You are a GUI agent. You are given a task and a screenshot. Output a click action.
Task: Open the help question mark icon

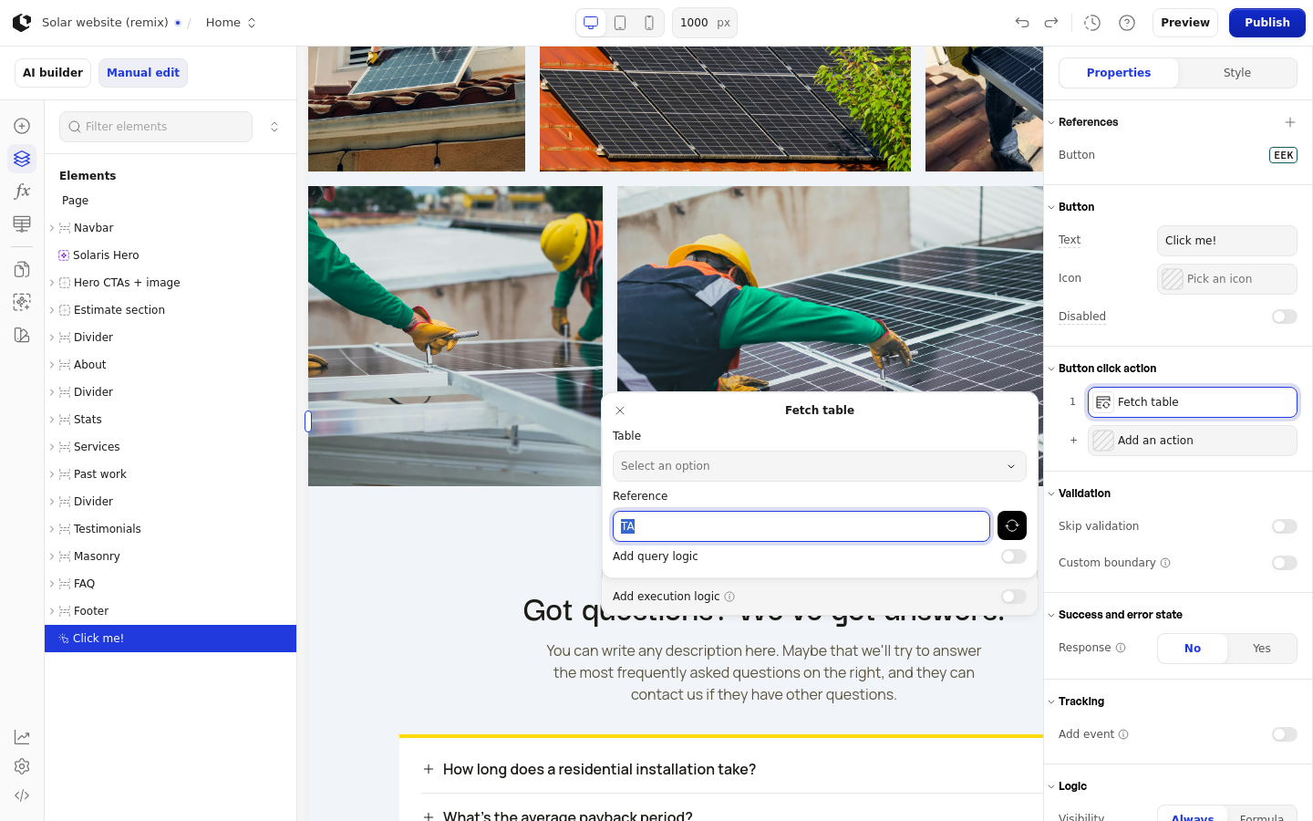[1127, 23]
